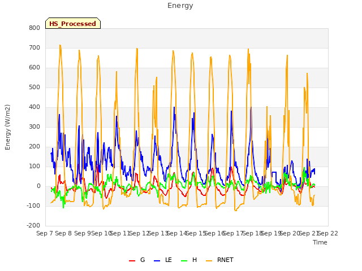Toggle the LE series legend label
Screen dimensions: 362x271
point(169,260)
